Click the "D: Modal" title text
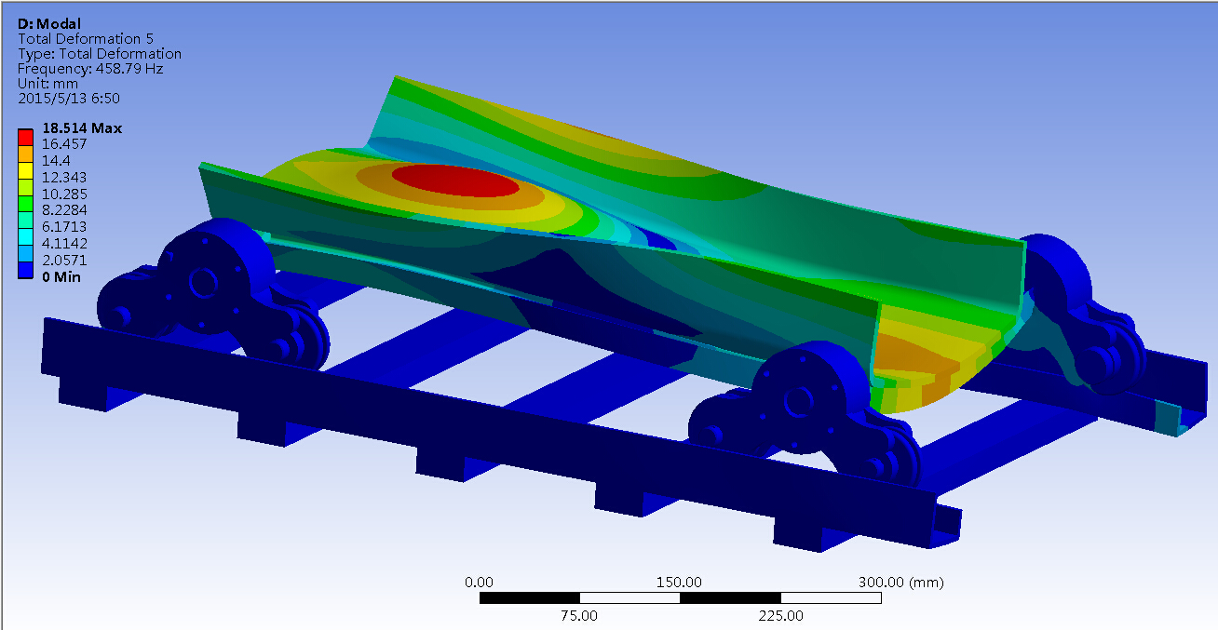This screenshot has height=630, width=1218. 50,23
